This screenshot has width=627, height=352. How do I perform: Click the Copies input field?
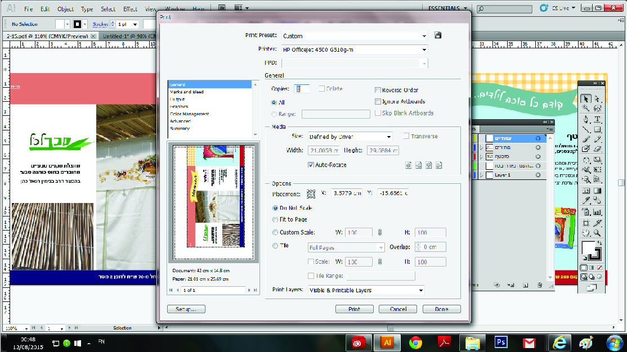(x=302, y=89)
